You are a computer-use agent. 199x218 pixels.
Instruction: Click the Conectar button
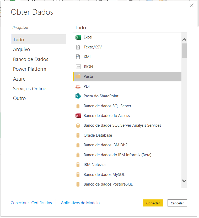click(153, 203)
